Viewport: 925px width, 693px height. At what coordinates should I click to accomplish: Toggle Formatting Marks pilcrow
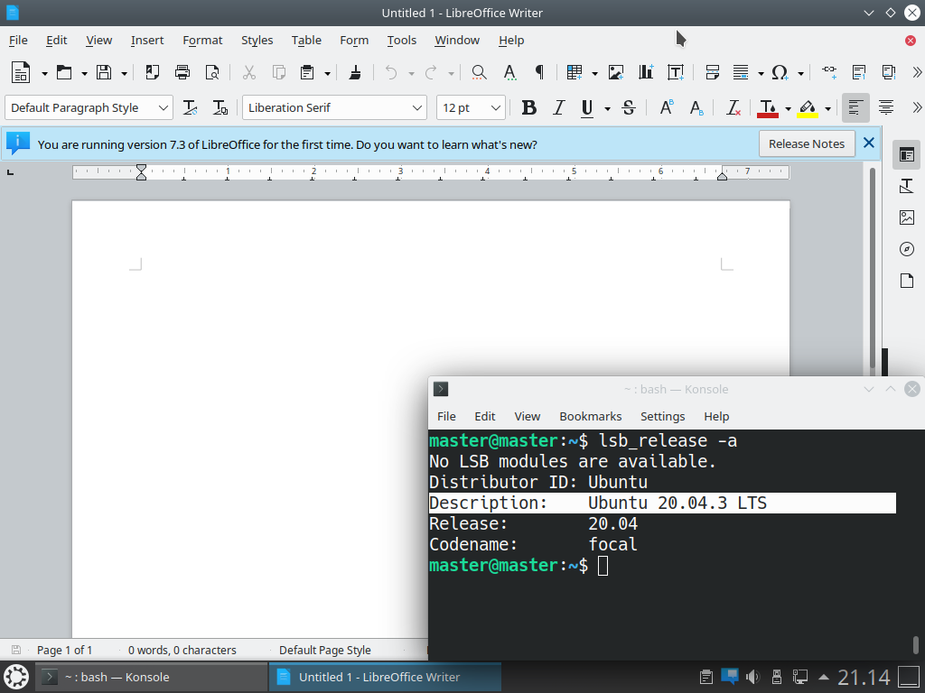(x=539, y=72)
